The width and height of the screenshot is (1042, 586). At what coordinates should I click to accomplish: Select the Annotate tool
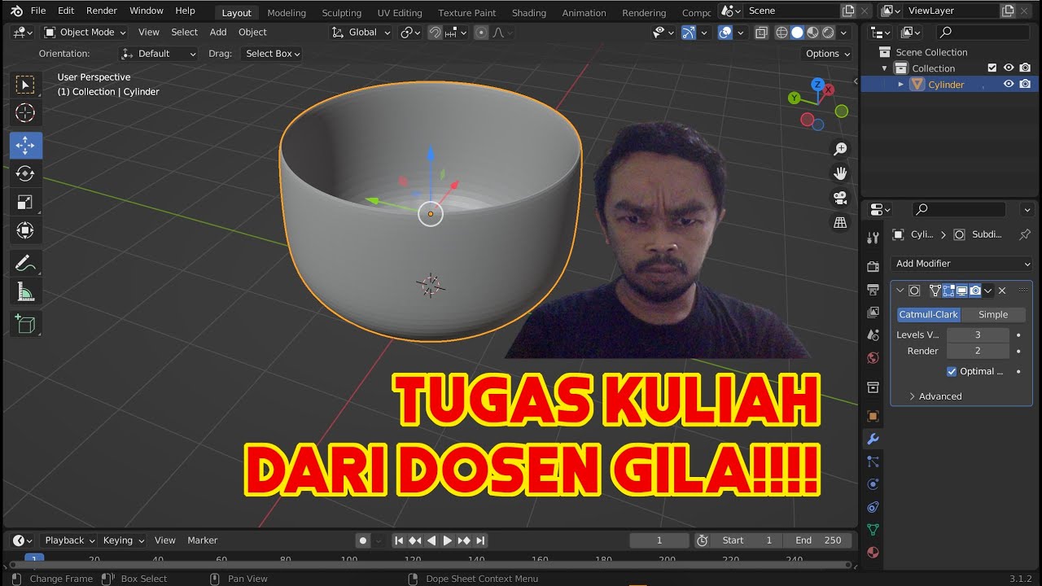coord(25,263)
